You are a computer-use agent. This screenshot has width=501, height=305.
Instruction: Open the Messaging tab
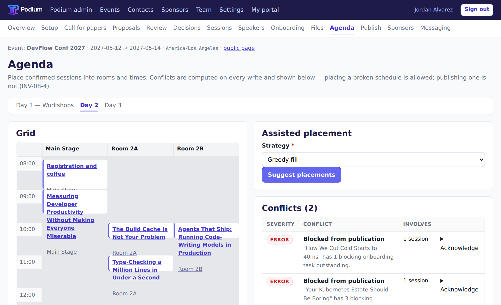pyautogui.click(x=435, y=28)
